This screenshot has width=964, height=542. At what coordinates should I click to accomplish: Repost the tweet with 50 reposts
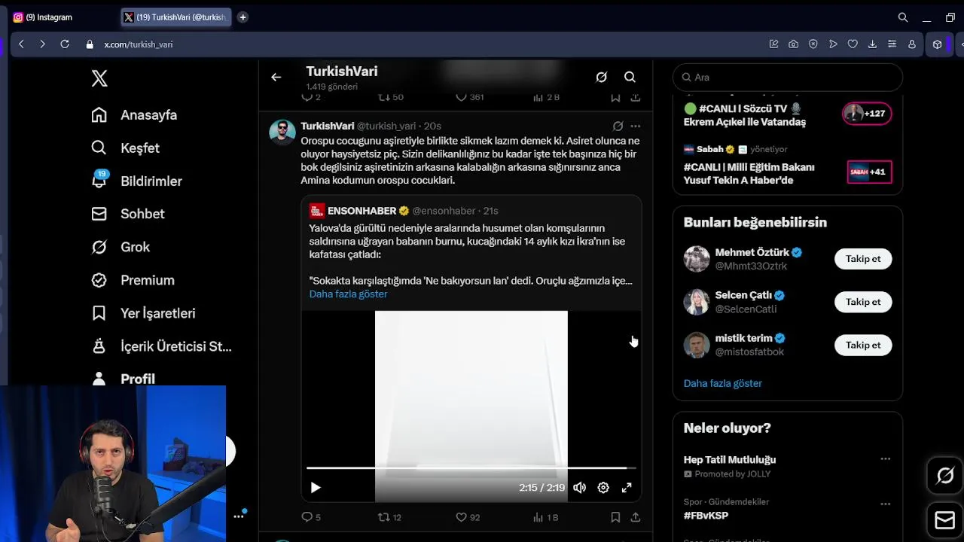click(x=390, y=97)
